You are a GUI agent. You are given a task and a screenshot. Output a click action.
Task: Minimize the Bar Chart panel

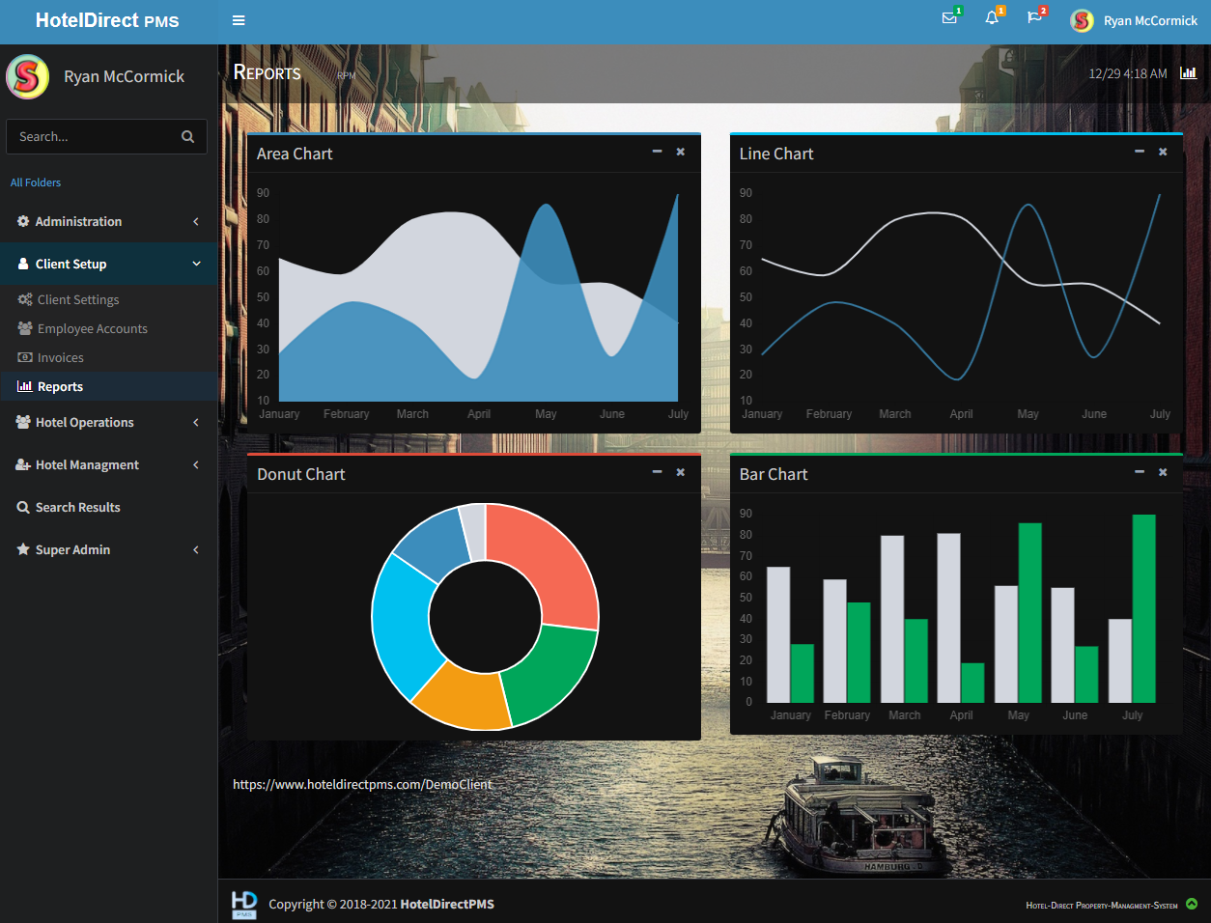1140,472
